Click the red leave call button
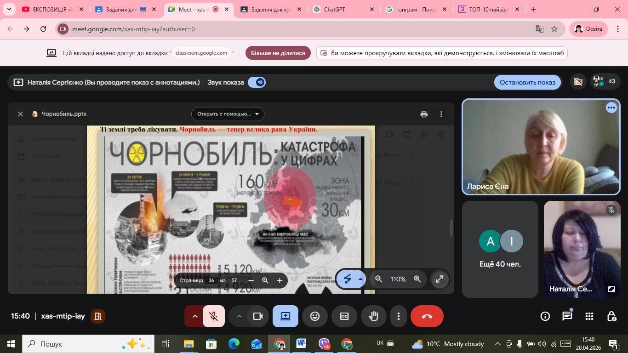Image resolution: width=628 pixels, height=353 pixels. click(x=427, y=316)
